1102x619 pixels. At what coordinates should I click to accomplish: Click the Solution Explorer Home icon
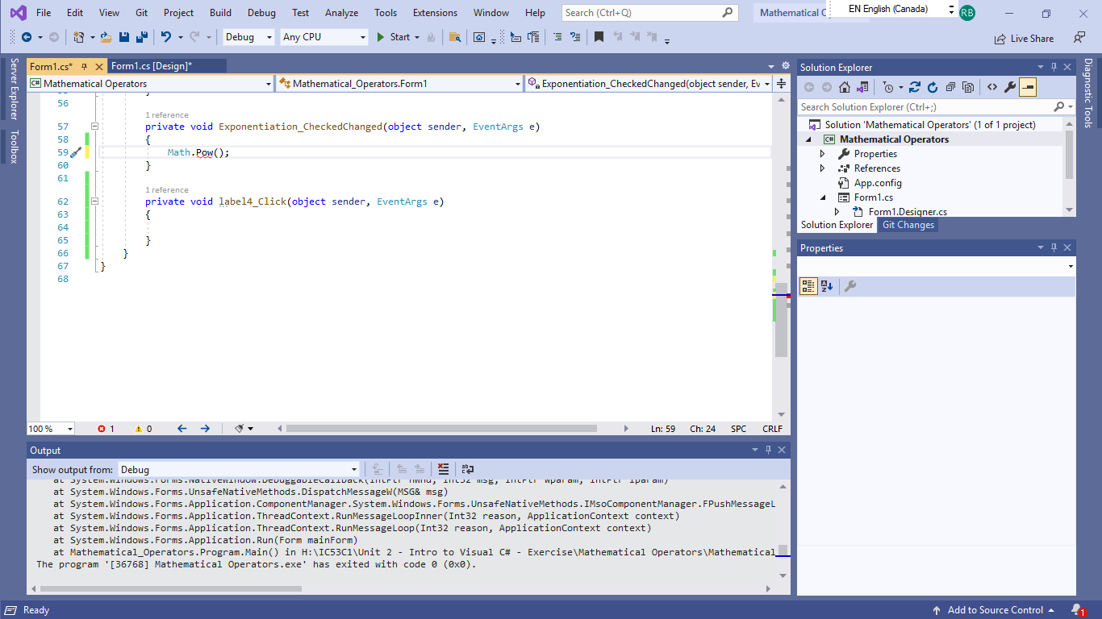(x=844, y=87)
